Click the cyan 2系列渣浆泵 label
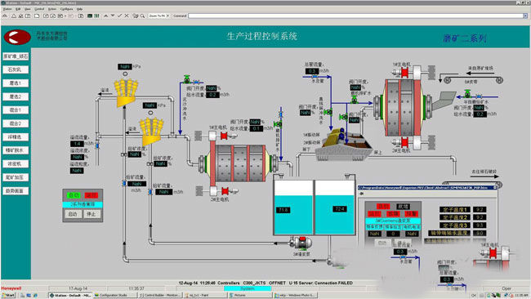 coord(83,204)
